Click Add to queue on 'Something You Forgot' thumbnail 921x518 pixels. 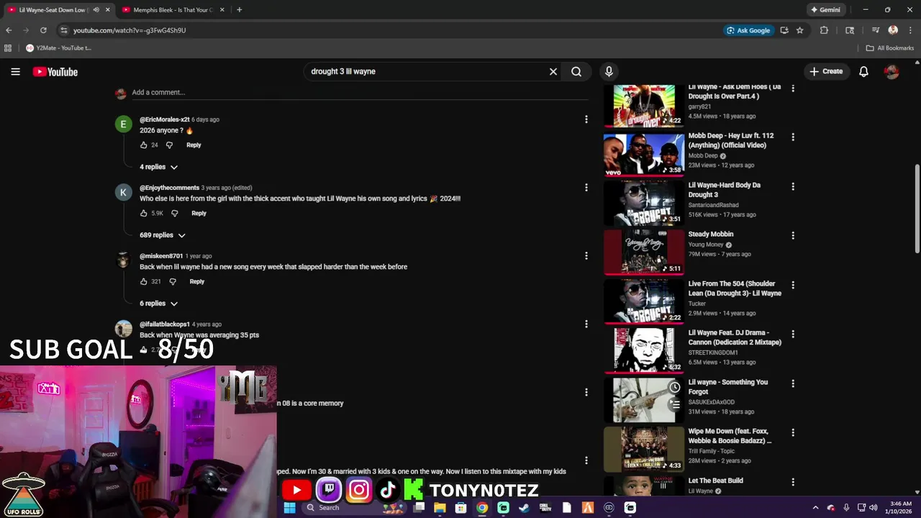[674, 404]
